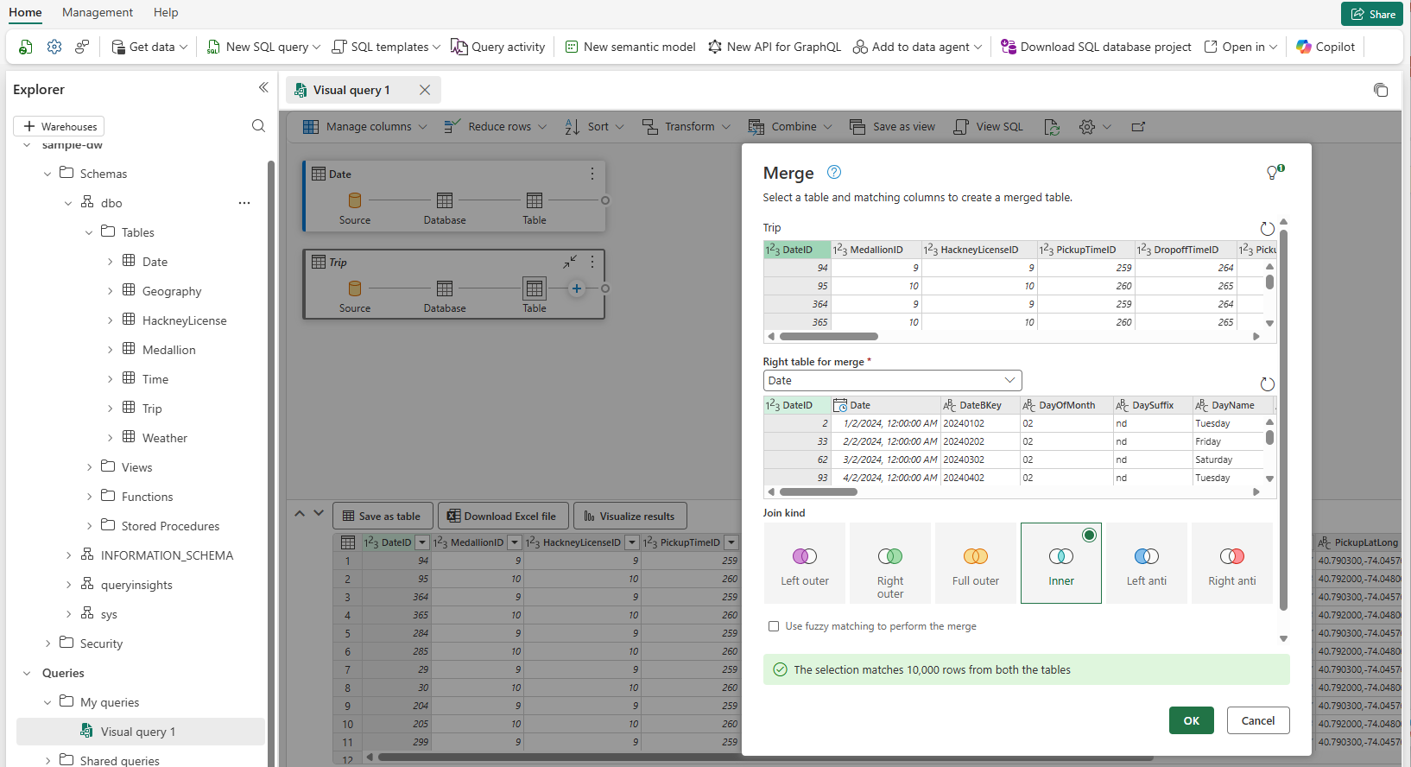
Task: Click the up arrow above the results grid
Action: (x=300, y=513)
